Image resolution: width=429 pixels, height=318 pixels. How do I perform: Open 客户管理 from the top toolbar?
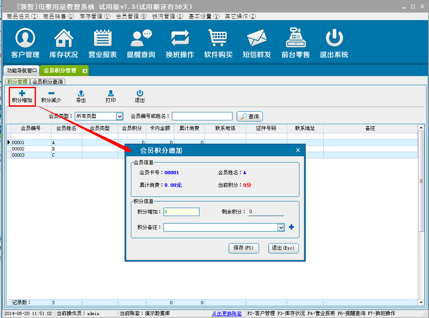25,43
